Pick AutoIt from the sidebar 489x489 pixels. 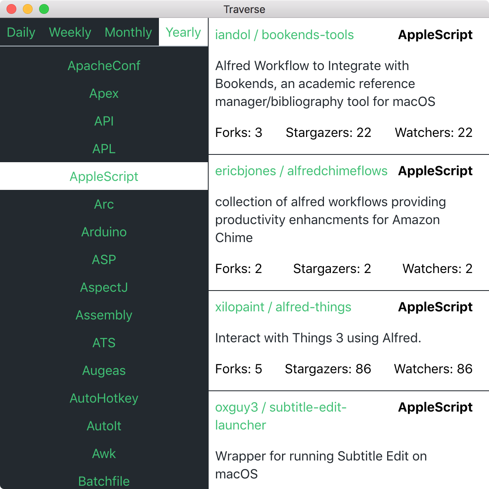(104, 426)
